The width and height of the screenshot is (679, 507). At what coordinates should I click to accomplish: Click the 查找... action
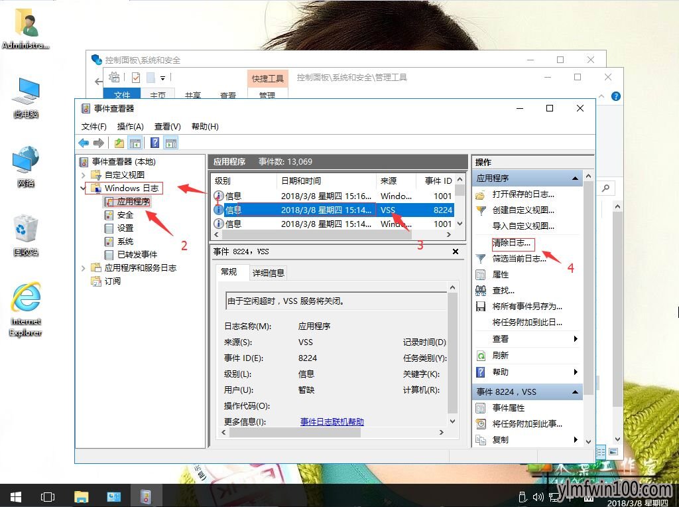point(504,291)
